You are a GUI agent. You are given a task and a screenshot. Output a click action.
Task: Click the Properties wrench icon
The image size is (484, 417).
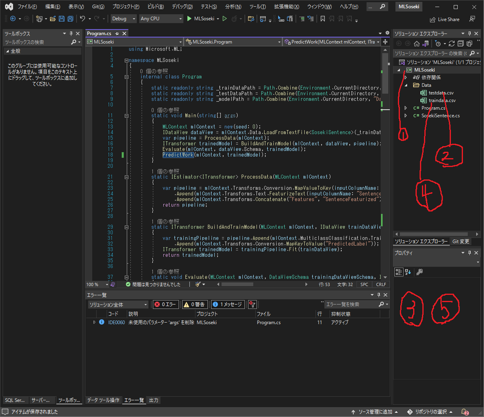click(419, 272)
